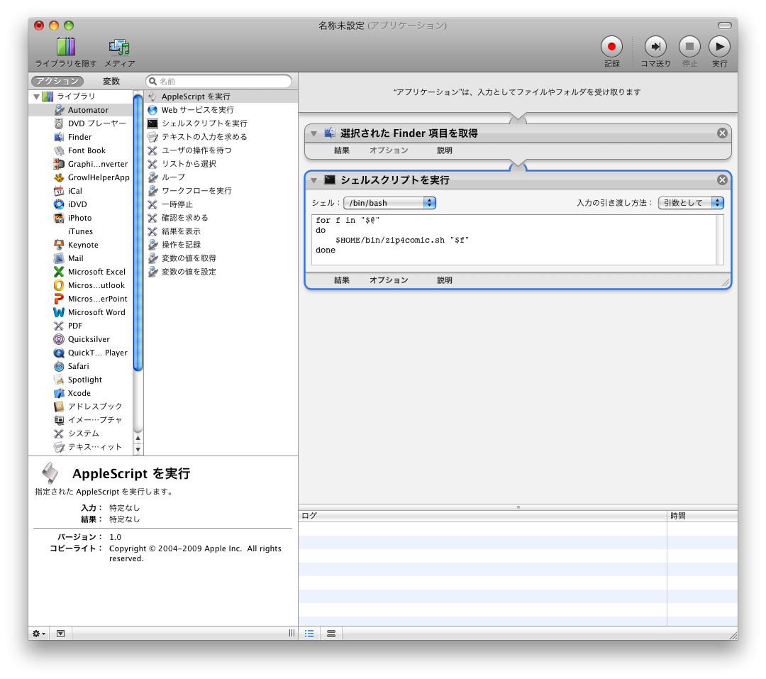Select Xcode in the library list

pyautogui.click(x=81, y=393)
